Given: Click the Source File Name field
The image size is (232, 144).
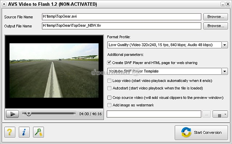Looking at the screenshot, I should [121, 17].
